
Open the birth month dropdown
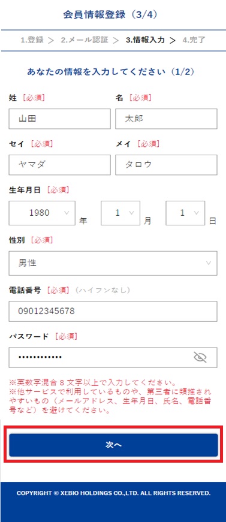point(120,213)
